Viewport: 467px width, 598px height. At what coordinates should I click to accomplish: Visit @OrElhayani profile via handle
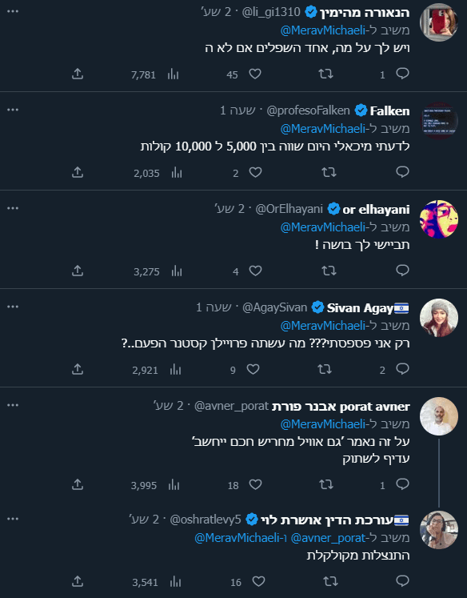point(289,209)
